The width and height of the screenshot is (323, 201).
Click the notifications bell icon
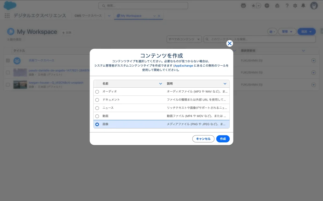(x=303, y=6)
